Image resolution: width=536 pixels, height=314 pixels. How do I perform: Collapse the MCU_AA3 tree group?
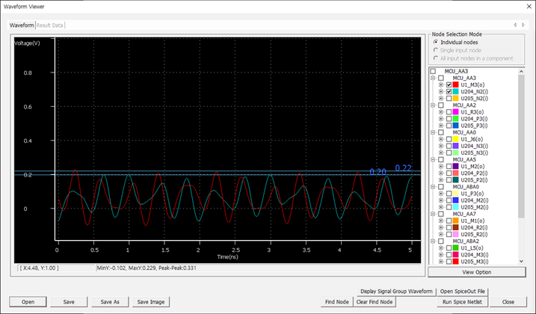click(432, 78)
